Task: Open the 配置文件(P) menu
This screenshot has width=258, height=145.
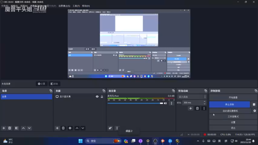Action: click(50, 6)
